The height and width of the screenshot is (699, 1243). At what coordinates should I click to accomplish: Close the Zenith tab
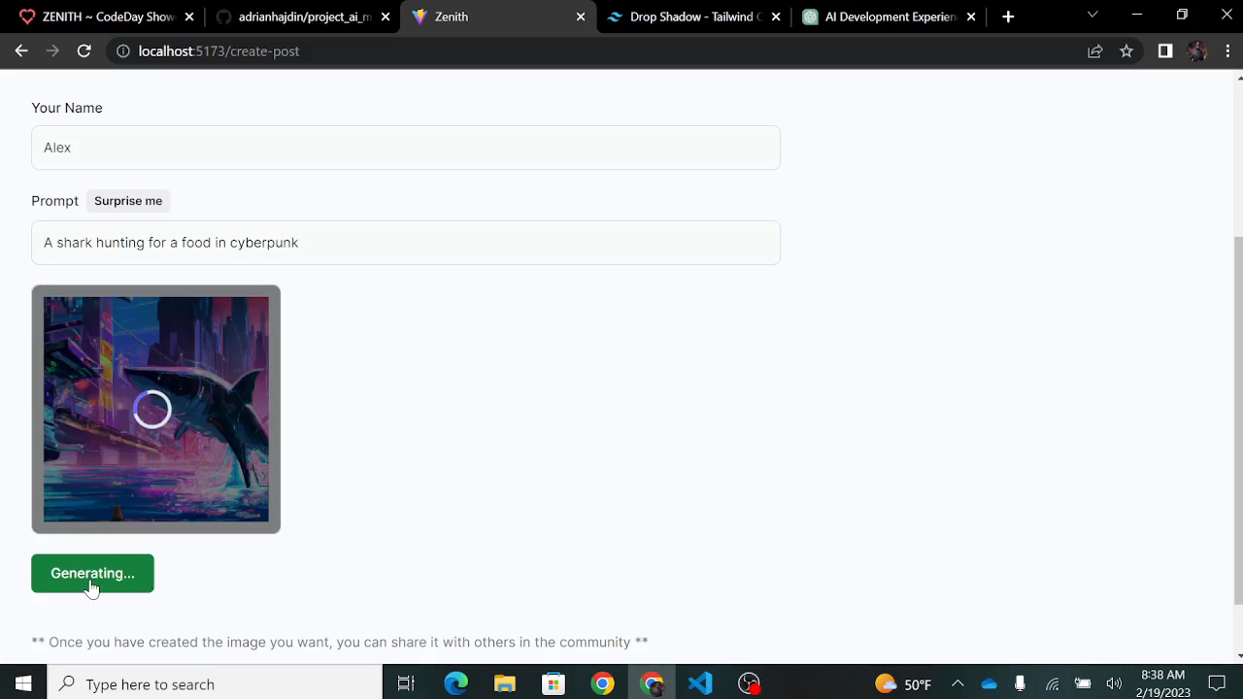point(581,17)
